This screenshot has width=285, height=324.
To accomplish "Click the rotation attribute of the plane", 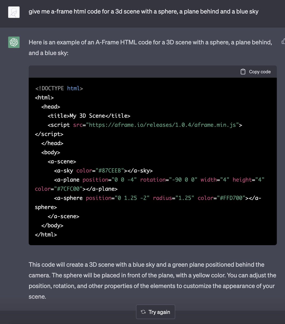I will coord(153,180).
